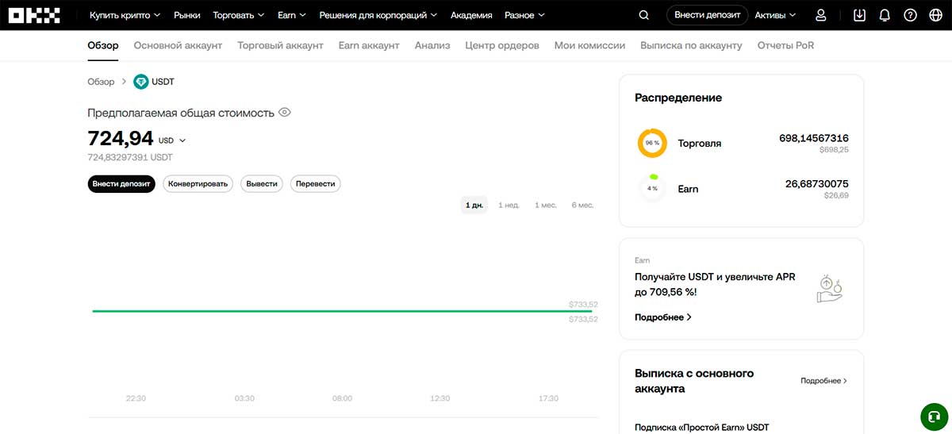
Task: Switch to Торговый аккаунт tab
Action: (280, 46)
